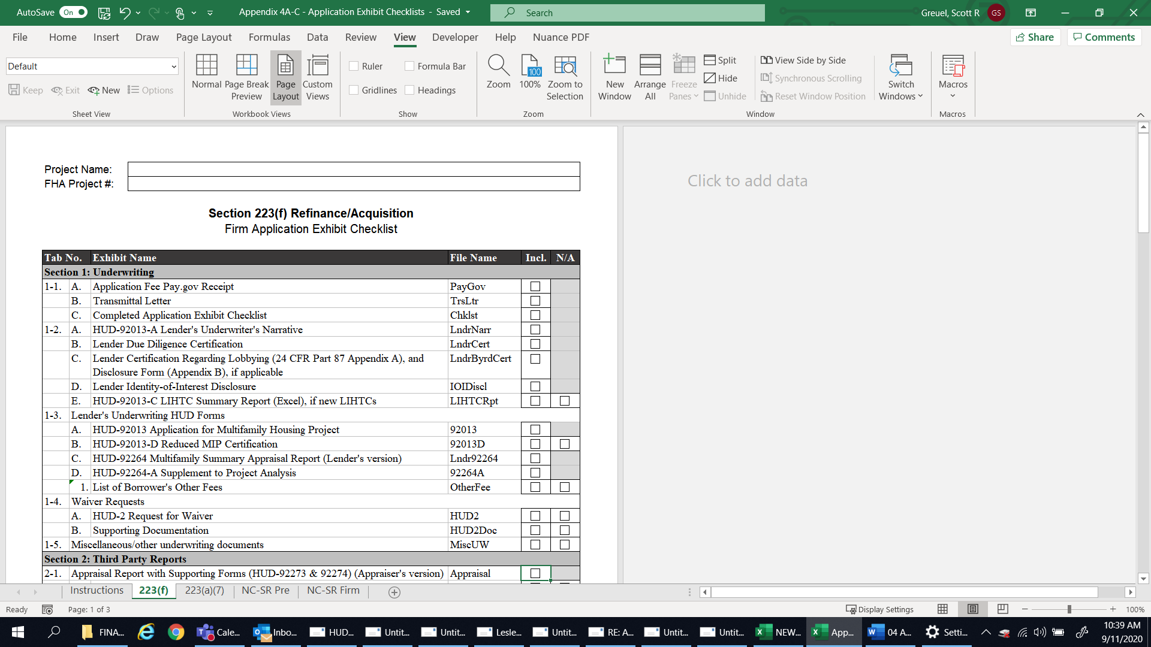This screenshot has height=647, width=1151.
Task: Open the Comments pane button
Action: tap(1104, 37)
